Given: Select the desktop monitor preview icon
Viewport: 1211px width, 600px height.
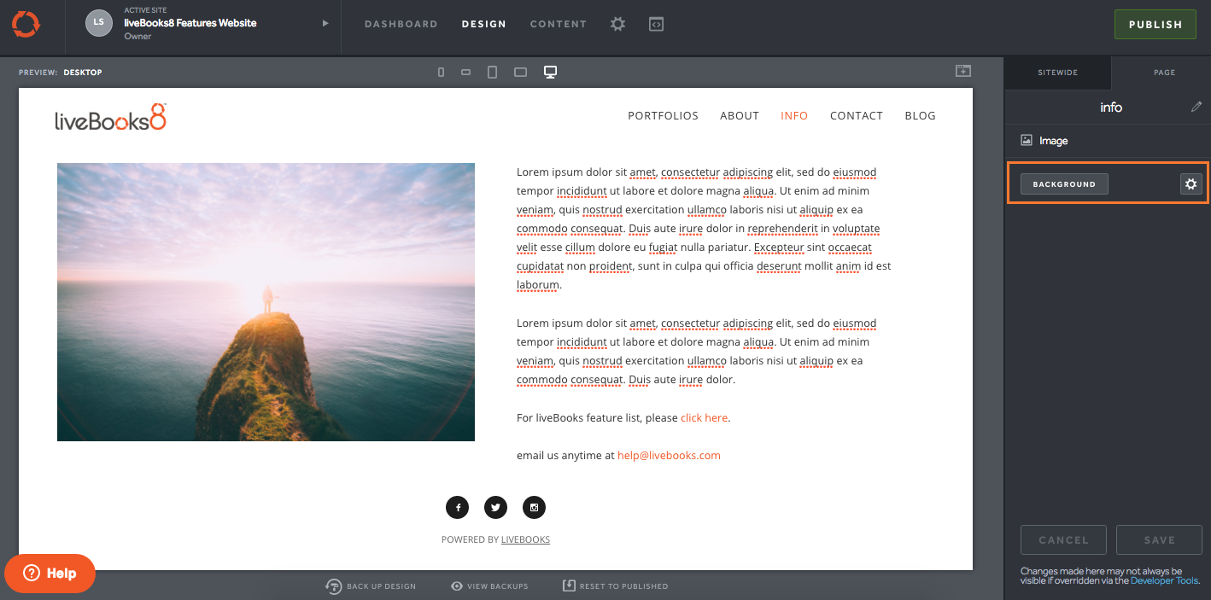Looking at the screenshot, I should 551,72.
